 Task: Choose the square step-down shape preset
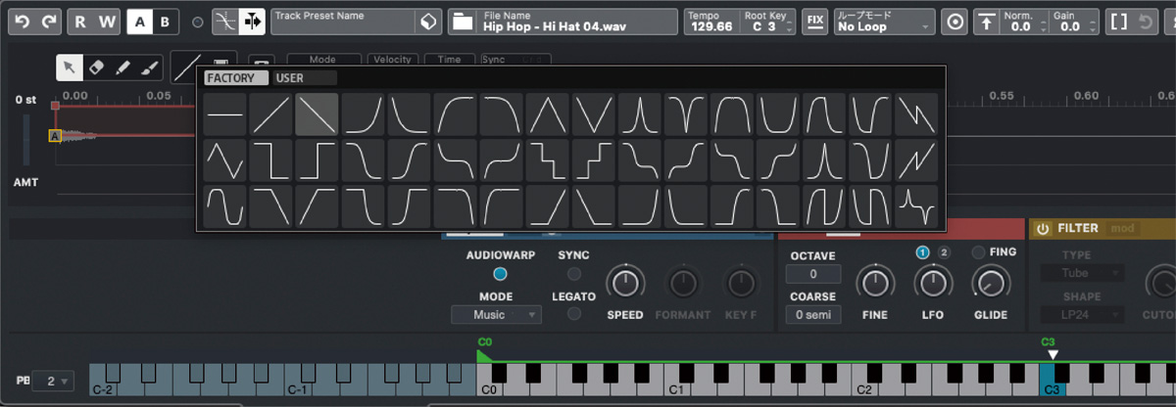click(270, 159)
